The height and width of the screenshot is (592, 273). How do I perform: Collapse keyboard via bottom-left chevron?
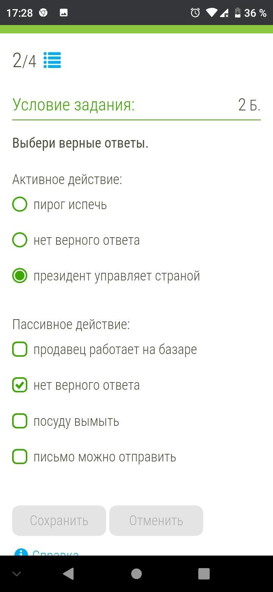coord(17,574)
